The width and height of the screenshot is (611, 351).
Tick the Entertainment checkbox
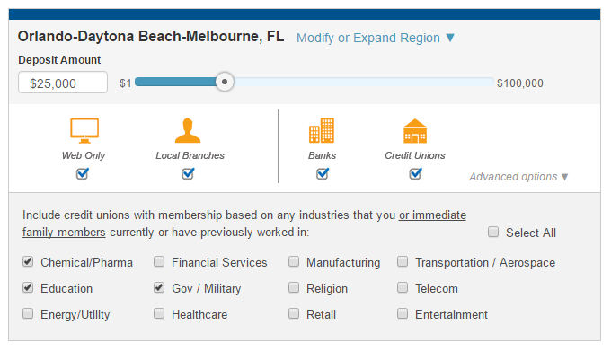point(403,313)
